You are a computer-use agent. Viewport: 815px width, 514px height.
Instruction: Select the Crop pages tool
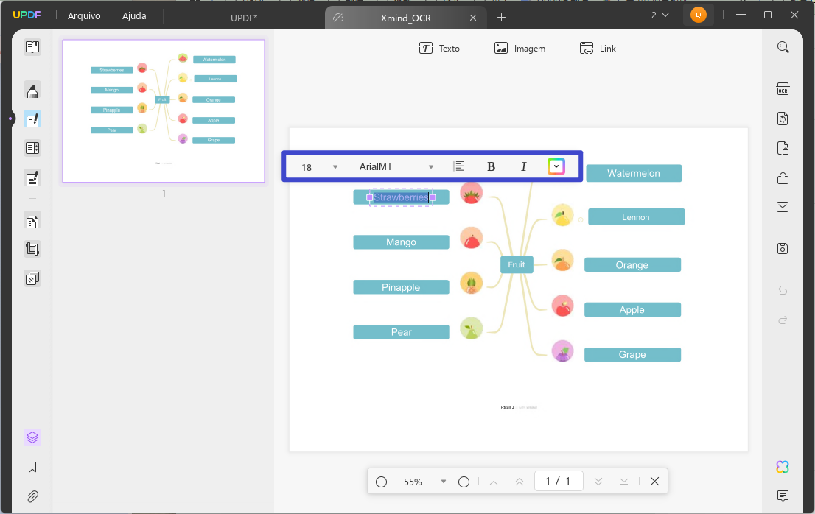32,249
